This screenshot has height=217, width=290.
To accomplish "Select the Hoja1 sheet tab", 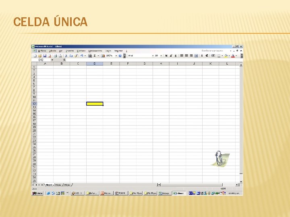I will (49, 185).
